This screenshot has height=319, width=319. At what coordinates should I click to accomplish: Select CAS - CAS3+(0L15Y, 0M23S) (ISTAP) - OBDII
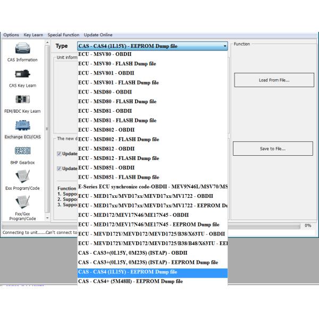(x=153, y=253)
